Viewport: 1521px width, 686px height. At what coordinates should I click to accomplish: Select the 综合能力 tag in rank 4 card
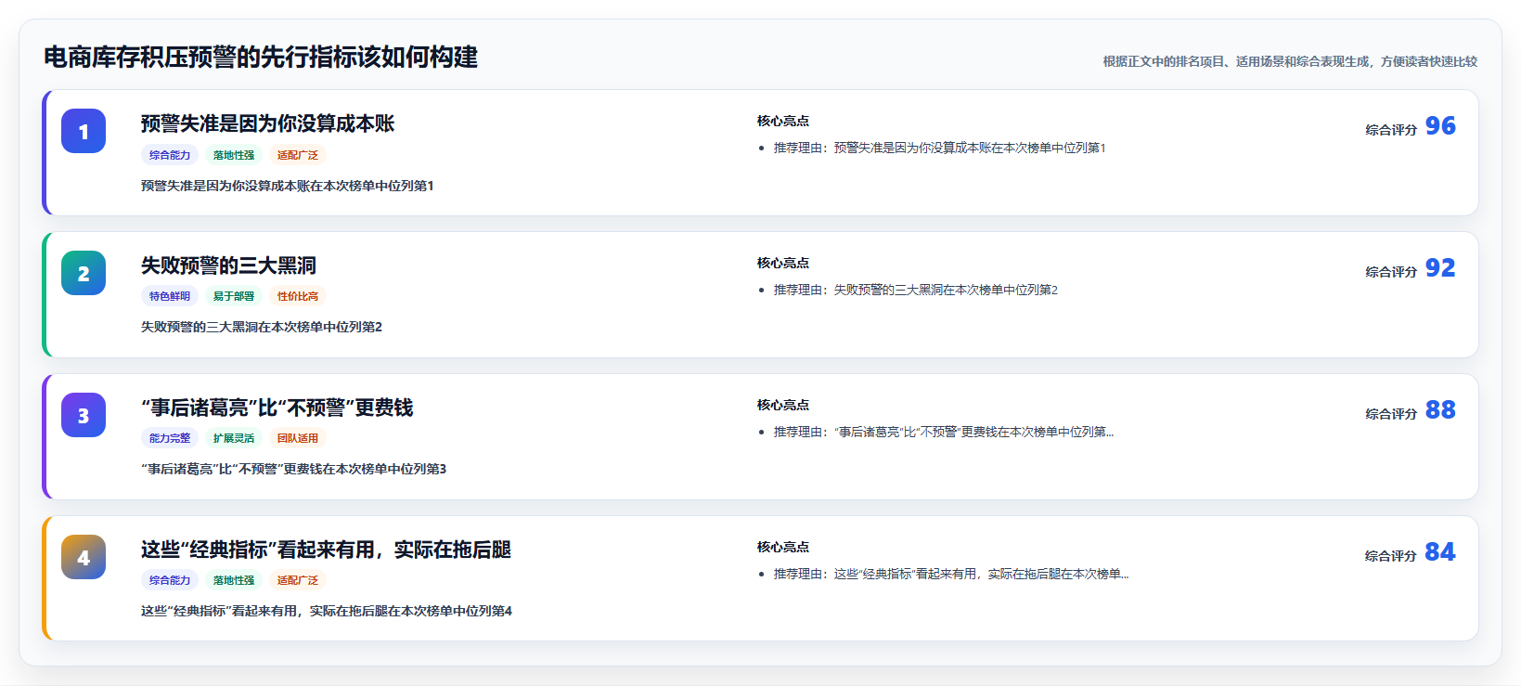(170, 580)
